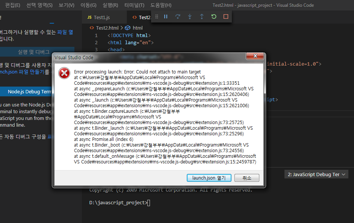
Task: Click the html lang="en" code line
Action: (x=130, y=43)
